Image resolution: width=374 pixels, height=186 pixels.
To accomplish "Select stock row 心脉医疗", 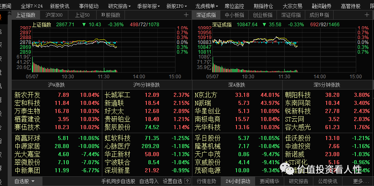I will [147, 146].
